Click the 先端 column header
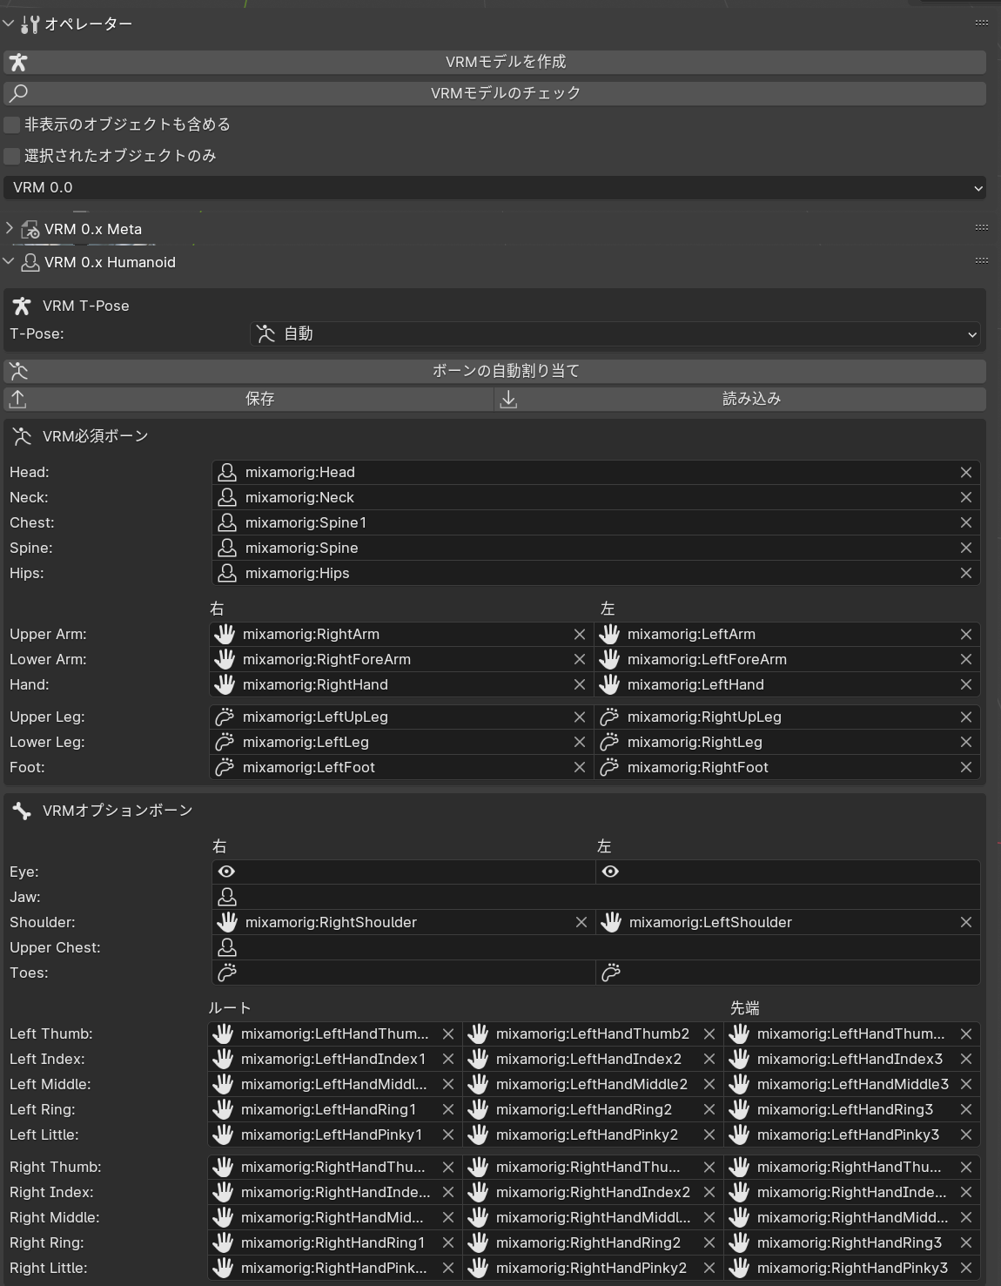 point(744,1008)
